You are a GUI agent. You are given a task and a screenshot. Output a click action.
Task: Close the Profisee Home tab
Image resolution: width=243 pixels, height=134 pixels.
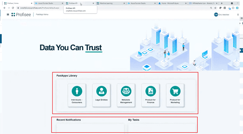pos(32,3)
